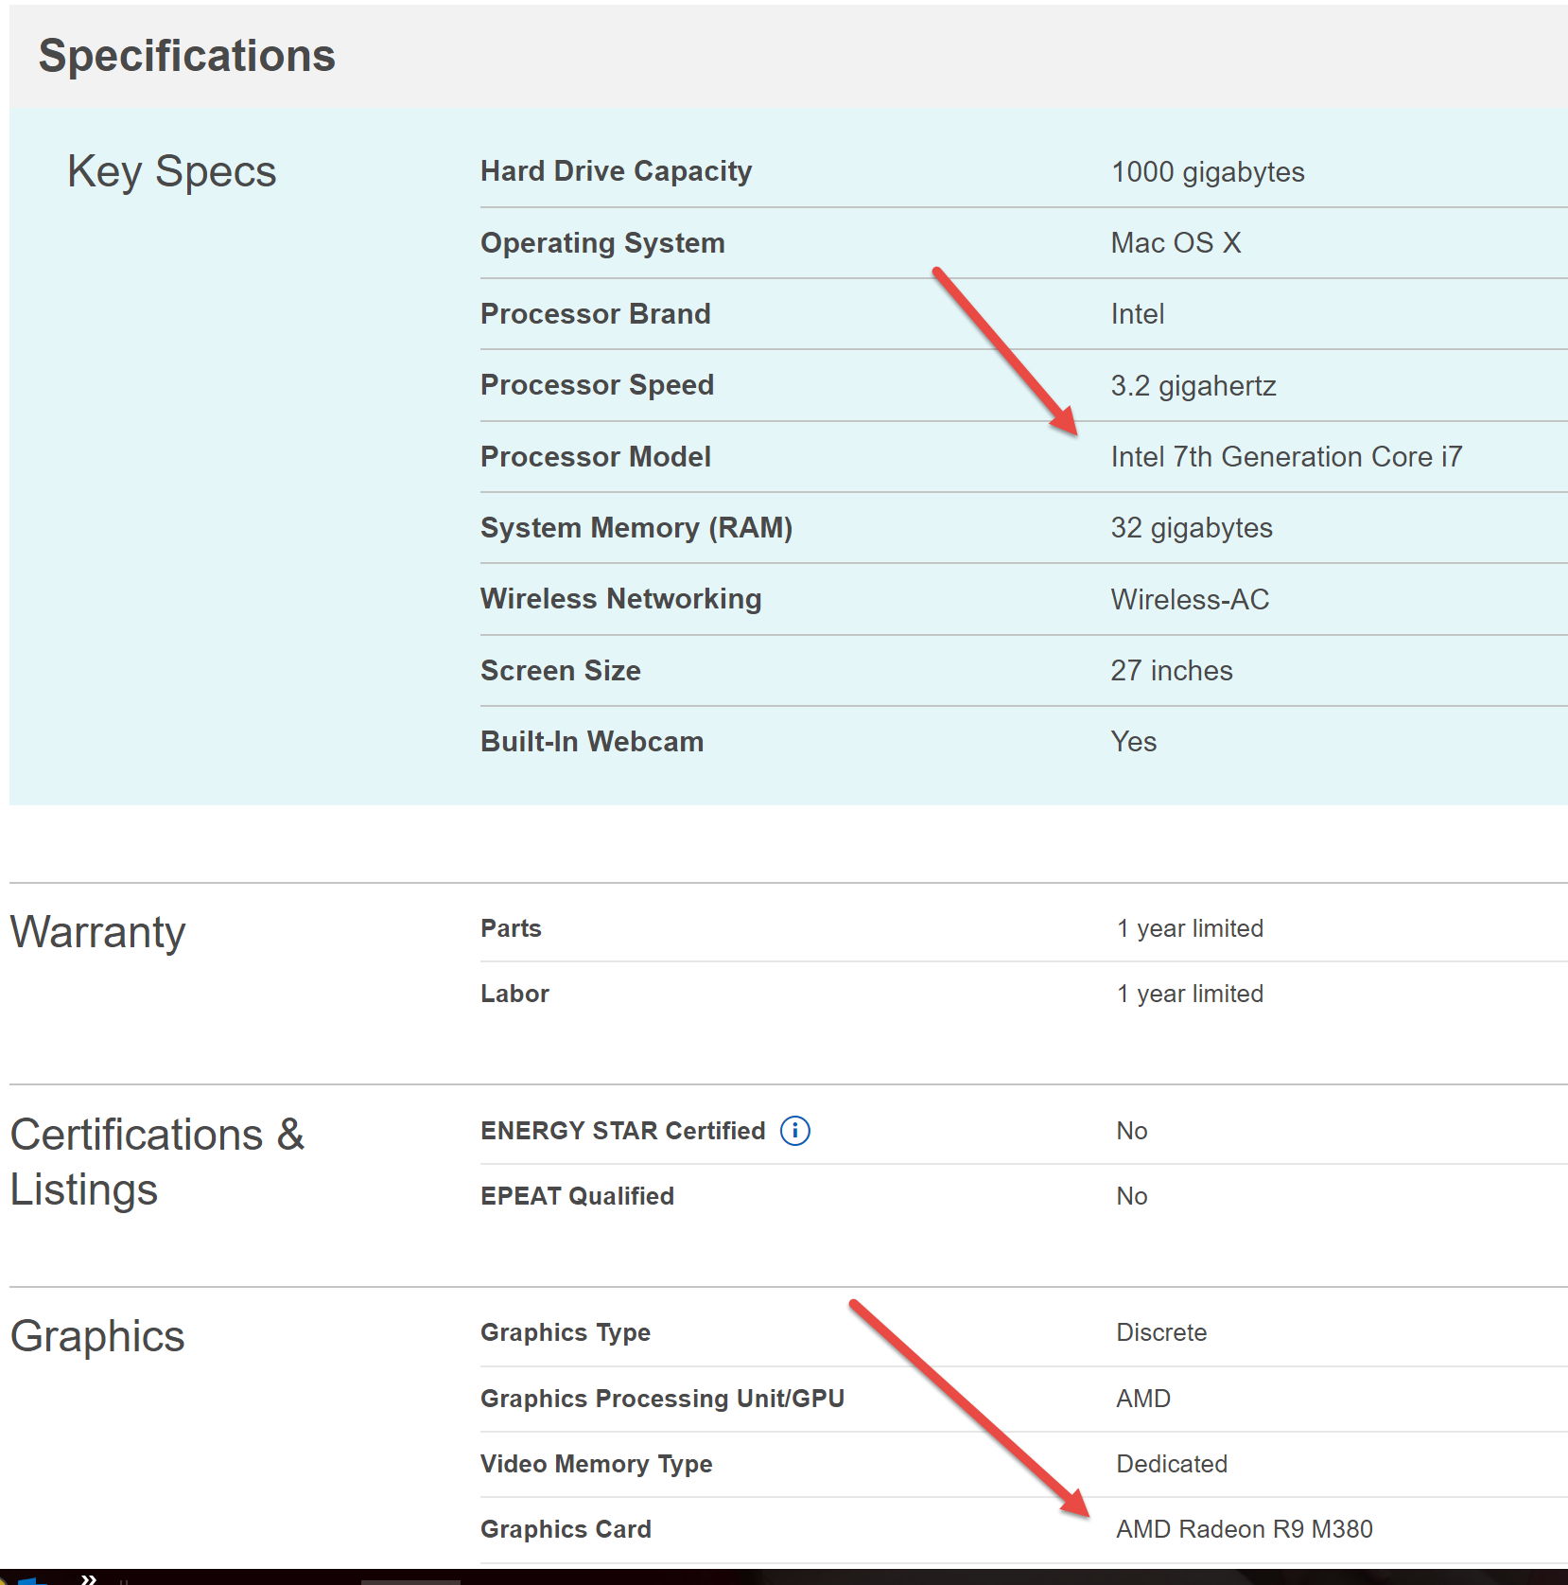Click the Built-In Webcam label
This screenshot has width=1568, height=1585.
point(591,742)
